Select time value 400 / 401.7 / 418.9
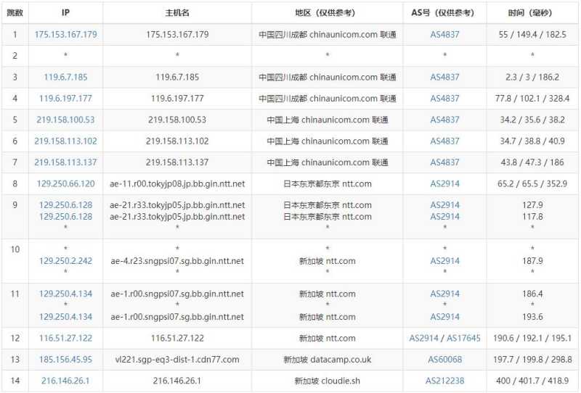The height and width of the screenshot is (393, 581). [x=532, y=381]
